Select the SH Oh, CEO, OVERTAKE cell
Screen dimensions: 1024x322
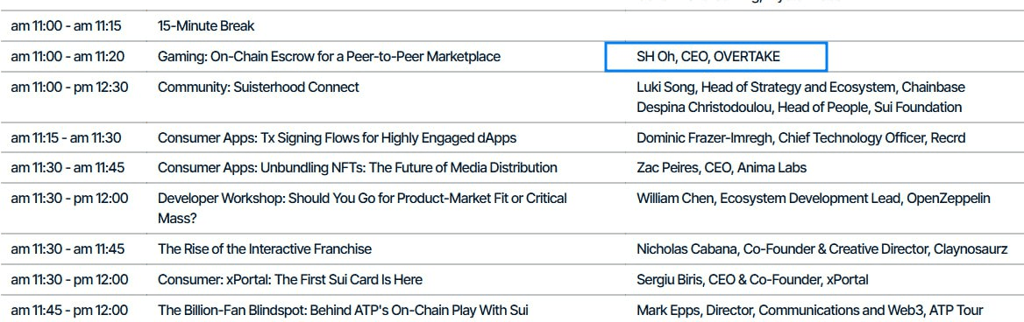coord(715,57)
